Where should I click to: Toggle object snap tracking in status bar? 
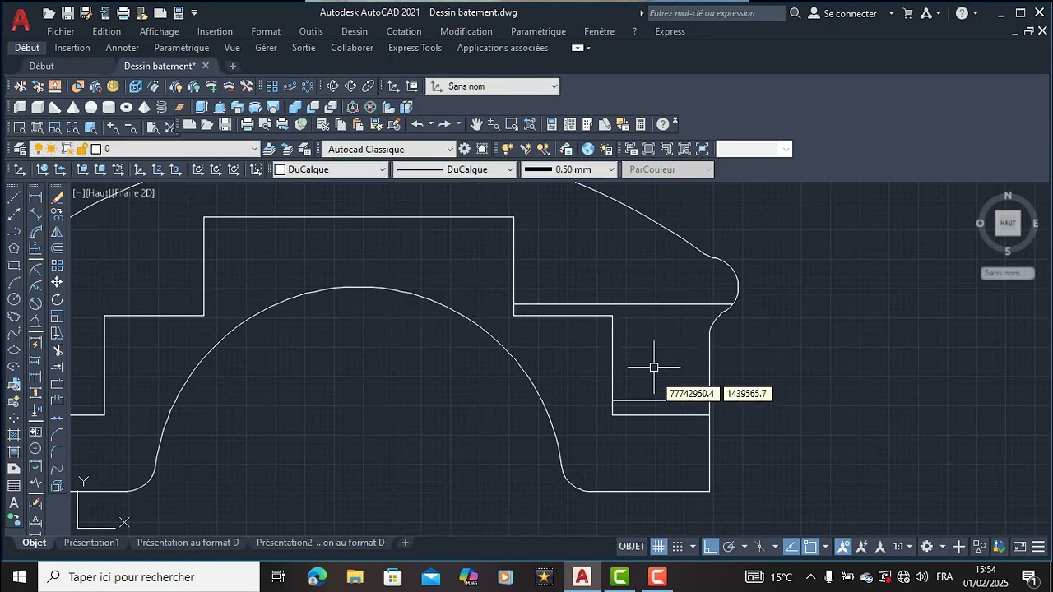791,547
